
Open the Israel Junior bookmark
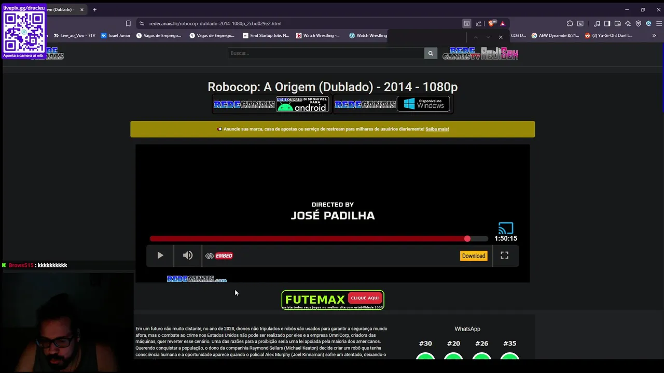(116, 36)
